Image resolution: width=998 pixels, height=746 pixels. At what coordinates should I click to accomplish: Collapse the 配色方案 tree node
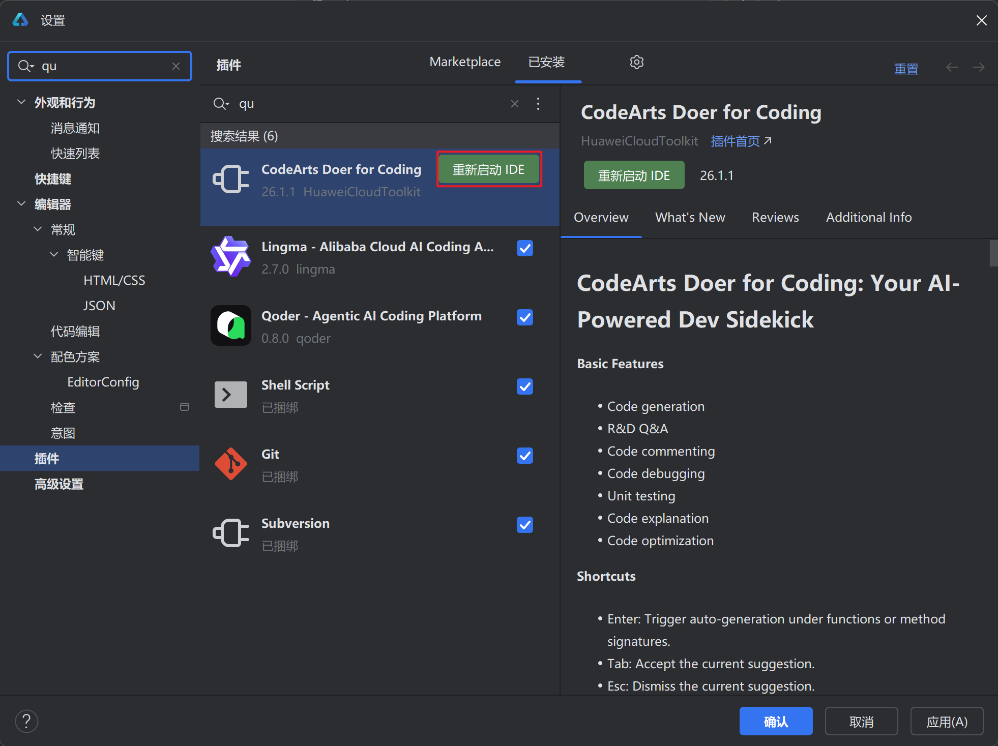(38, 356)
